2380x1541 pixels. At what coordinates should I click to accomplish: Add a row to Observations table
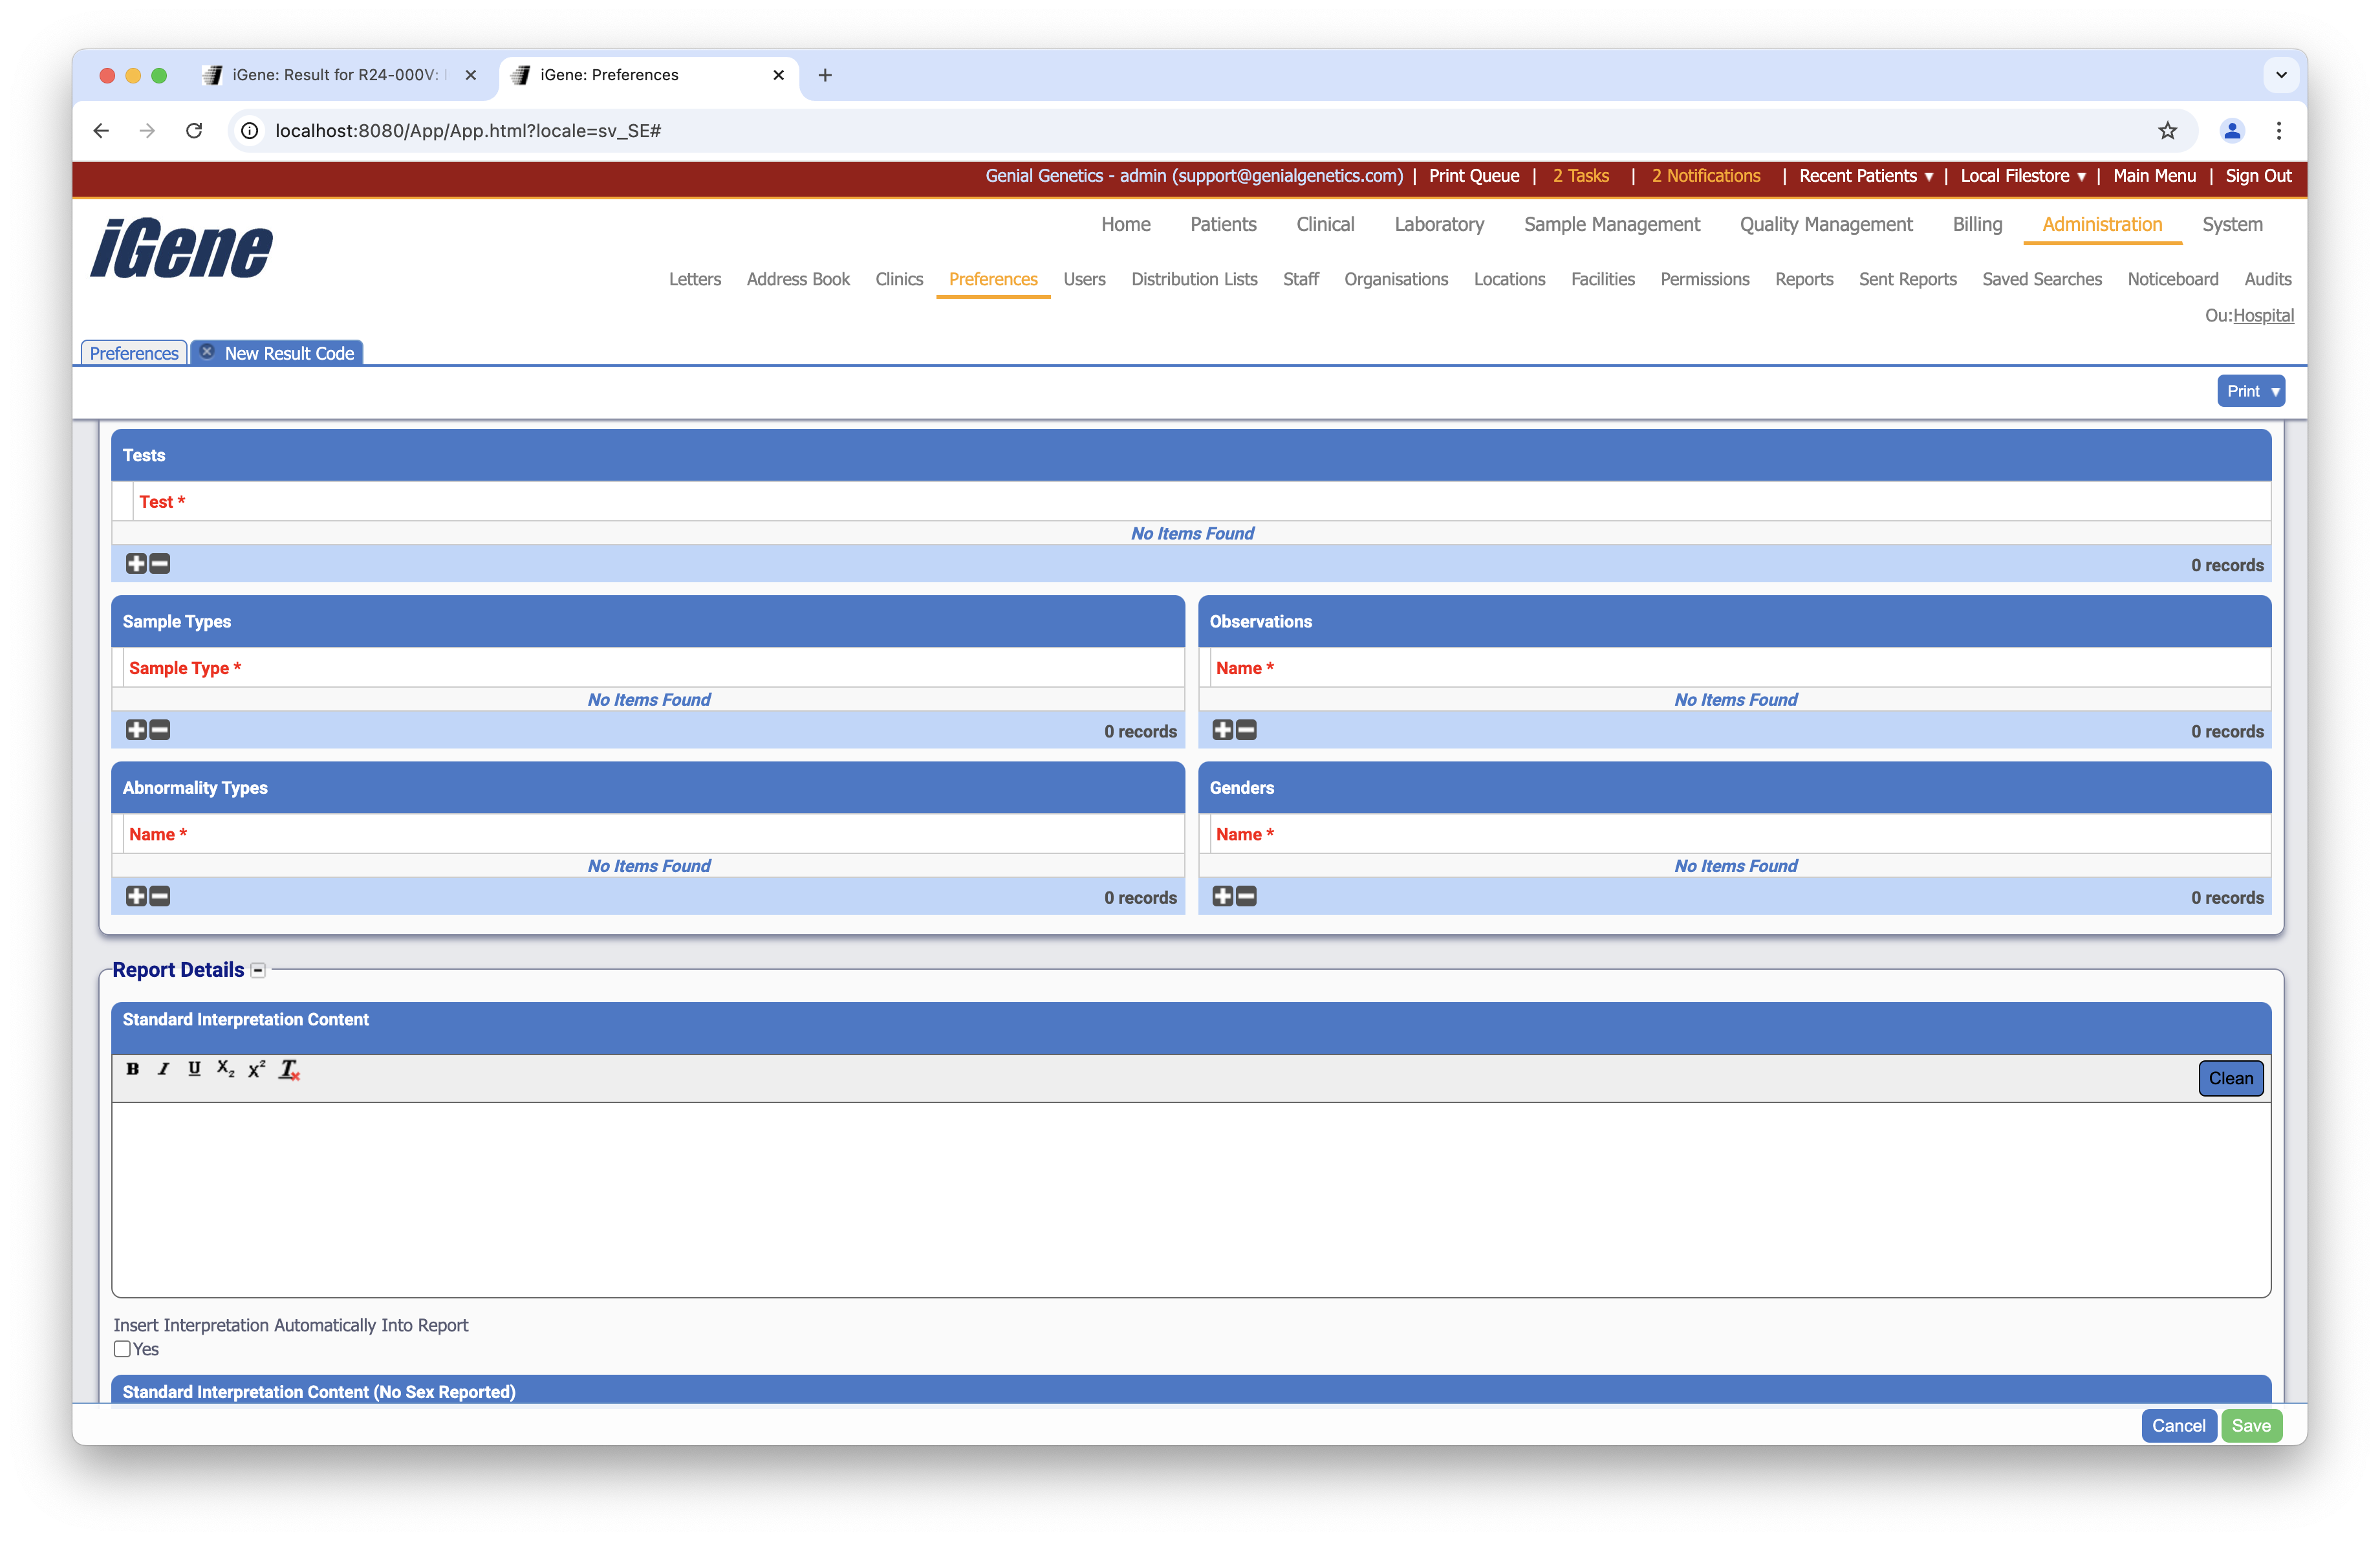[1222, 730]
